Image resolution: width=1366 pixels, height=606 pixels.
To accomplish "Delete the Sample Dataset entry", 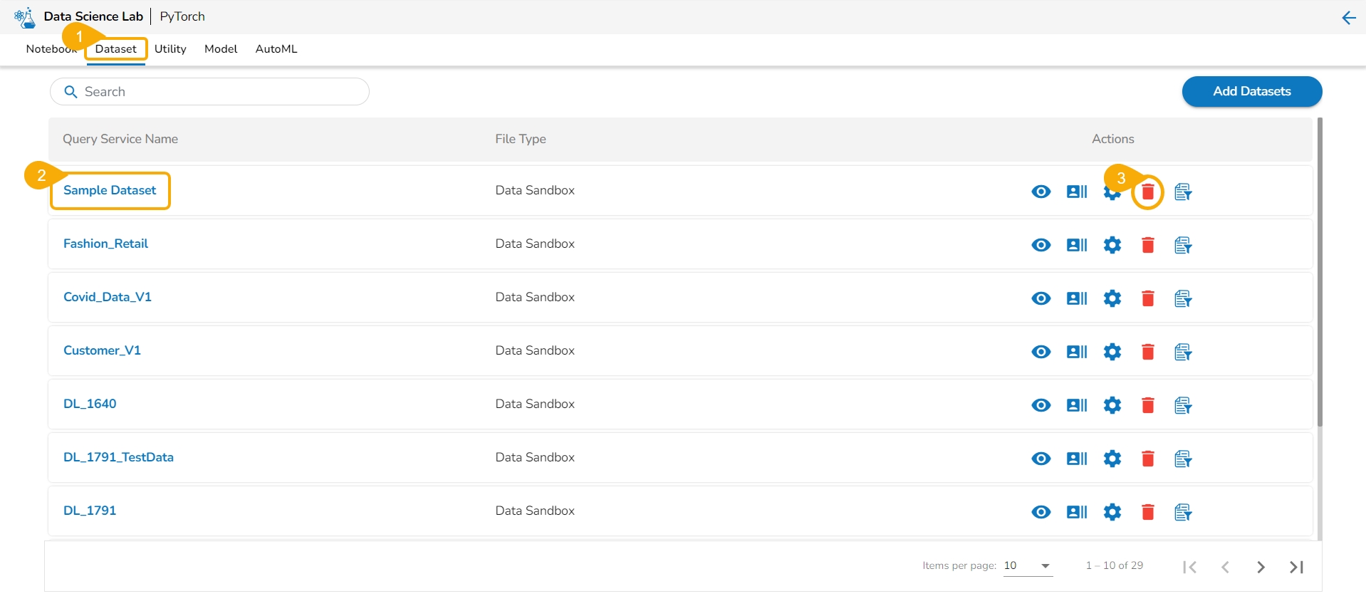I will tap(1147, 192).
